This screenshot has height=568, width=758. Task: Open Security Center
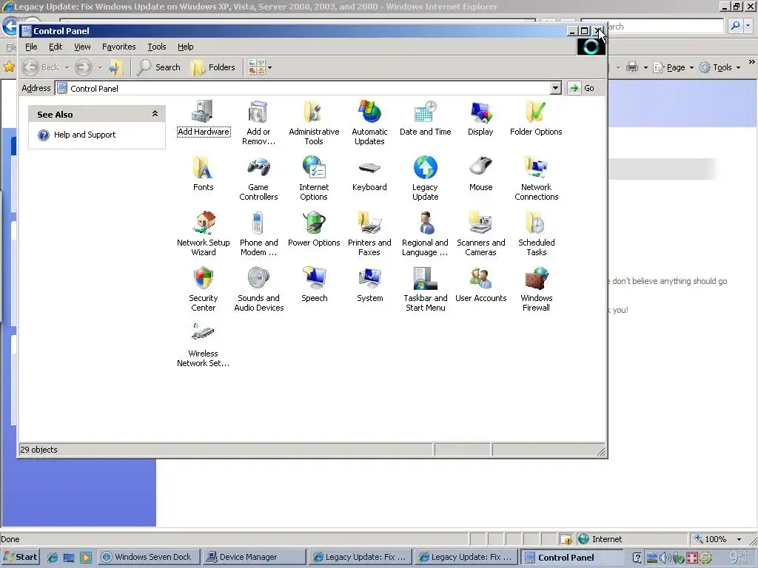tap(203, 289)
